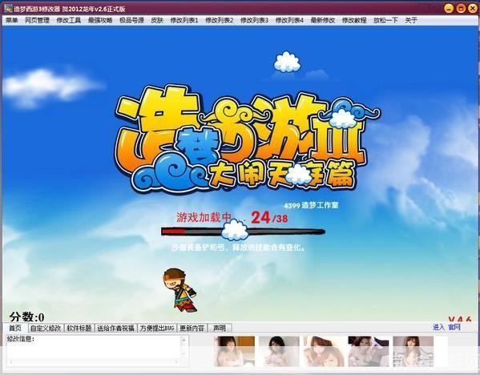The image size is (480, 375).
Task: Click the 进入 link
Action: tap(438, 327)
